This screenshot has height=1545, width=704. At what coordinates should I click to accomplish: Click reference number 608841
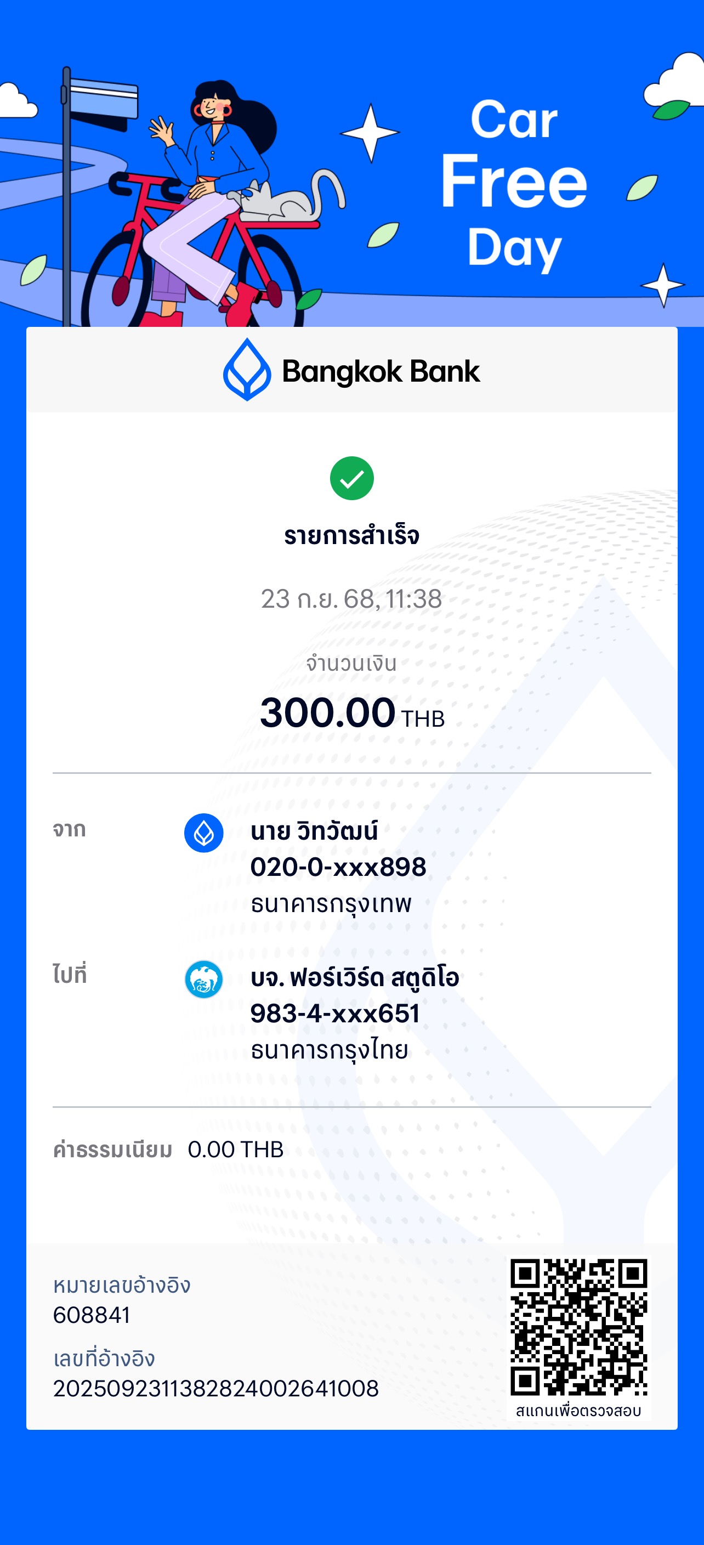pos(92,1315)
